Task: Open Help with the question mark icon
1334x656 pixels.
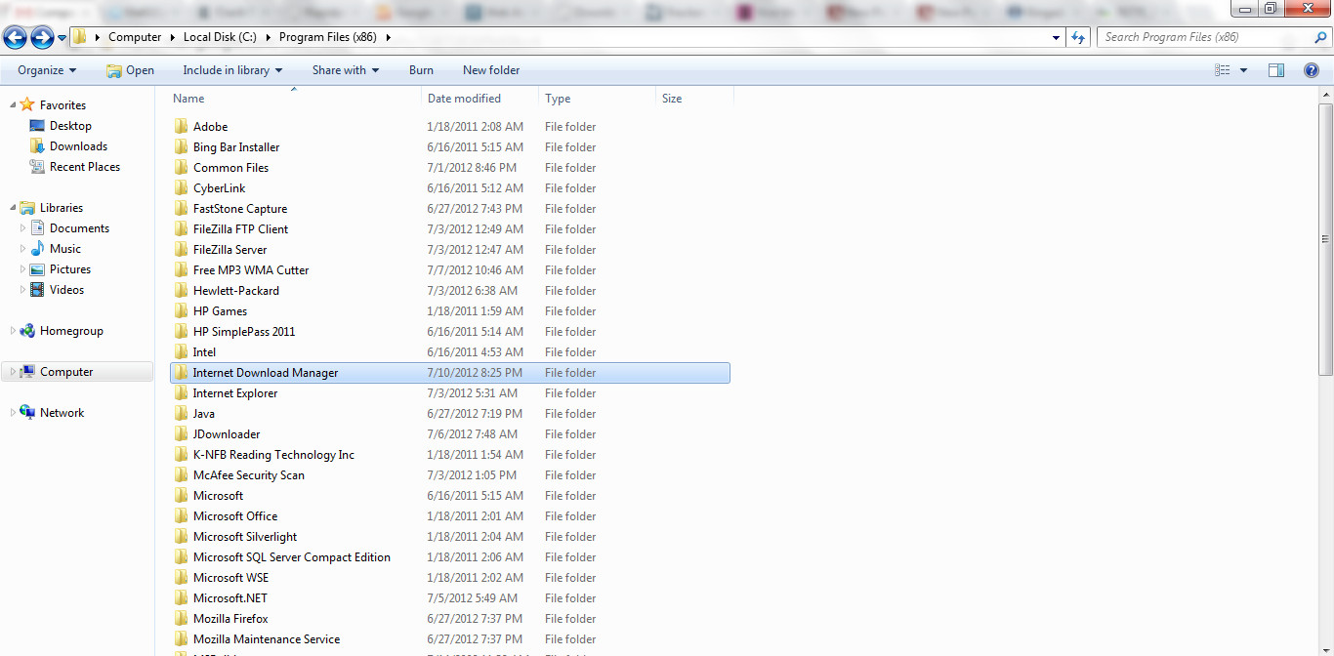Action: coord(1312,70)
